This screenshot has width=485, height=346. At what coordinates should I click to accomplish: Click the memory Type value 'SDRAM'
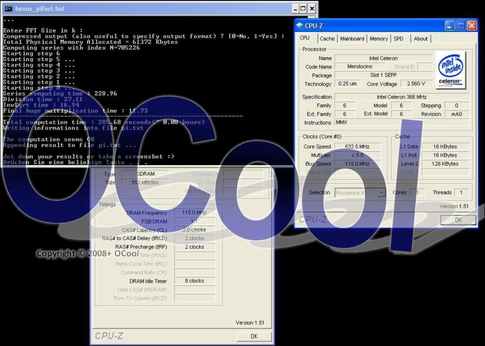point(145,174)
